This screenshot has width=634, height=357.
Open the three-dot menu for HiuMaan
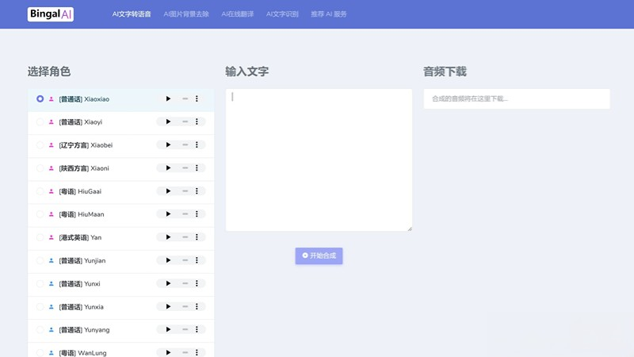(197, 214)
